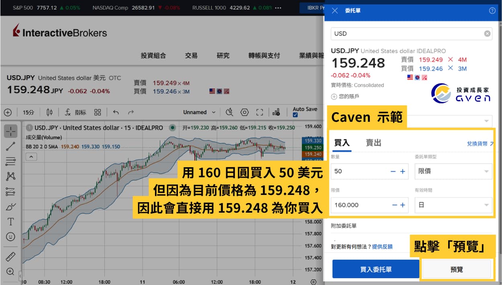This screenshot has width=502, height=285.
Task: Collapse the drawing toolbar side arrow
Action: pyautogui.click(x=20, y=275)
